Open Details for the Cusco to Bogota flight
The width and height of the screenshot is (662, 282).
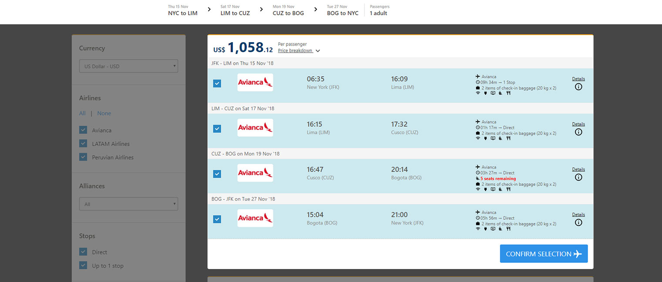pos(578,169)
